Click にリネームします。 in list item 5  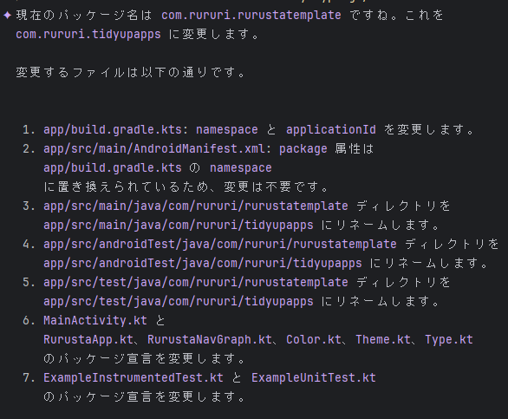381,302
